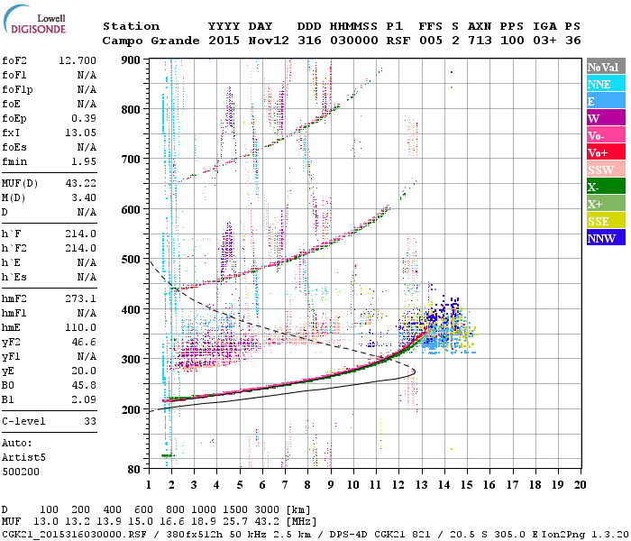
Task: Click the D 3000 distance value
Action: 267,510
